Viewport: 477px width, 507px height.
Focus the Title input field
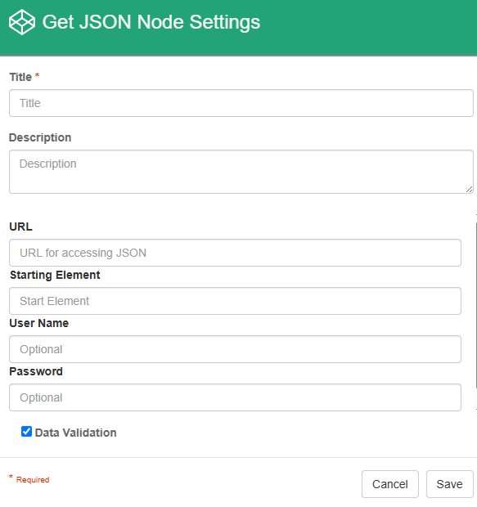coord(241,103)
